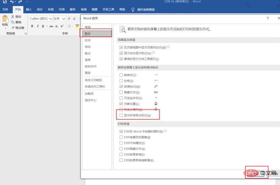Toggle Bold formatting
The width and height of the screenshot is (280, 185).
(x=32, y=26)
